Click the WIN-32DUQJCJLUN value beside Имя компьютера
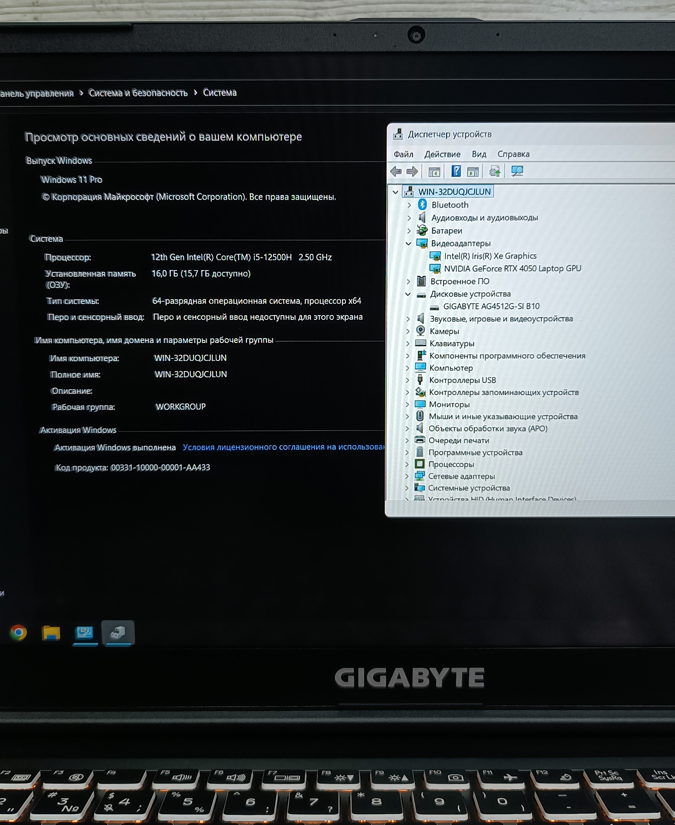Image resolution: width=675 pixels, height=825 pixels. click(x=191, y=358)
